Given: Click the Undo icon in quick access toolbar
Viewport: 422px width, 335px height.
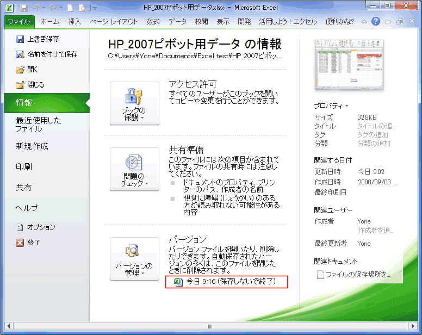Looking at the screenshot, I should click(36, 8).
